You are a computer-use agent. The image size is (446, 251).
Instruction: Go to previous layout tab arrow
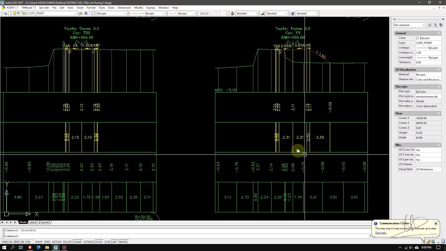pos(6,222)
